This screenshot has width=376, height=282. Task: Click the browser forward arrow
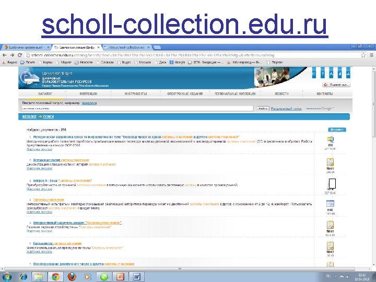coord(12,55)
